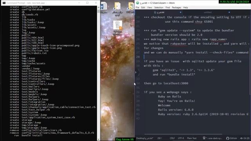251x141 pixels.
Task: Open the View menu in Atom
Action: click(149, 7)
